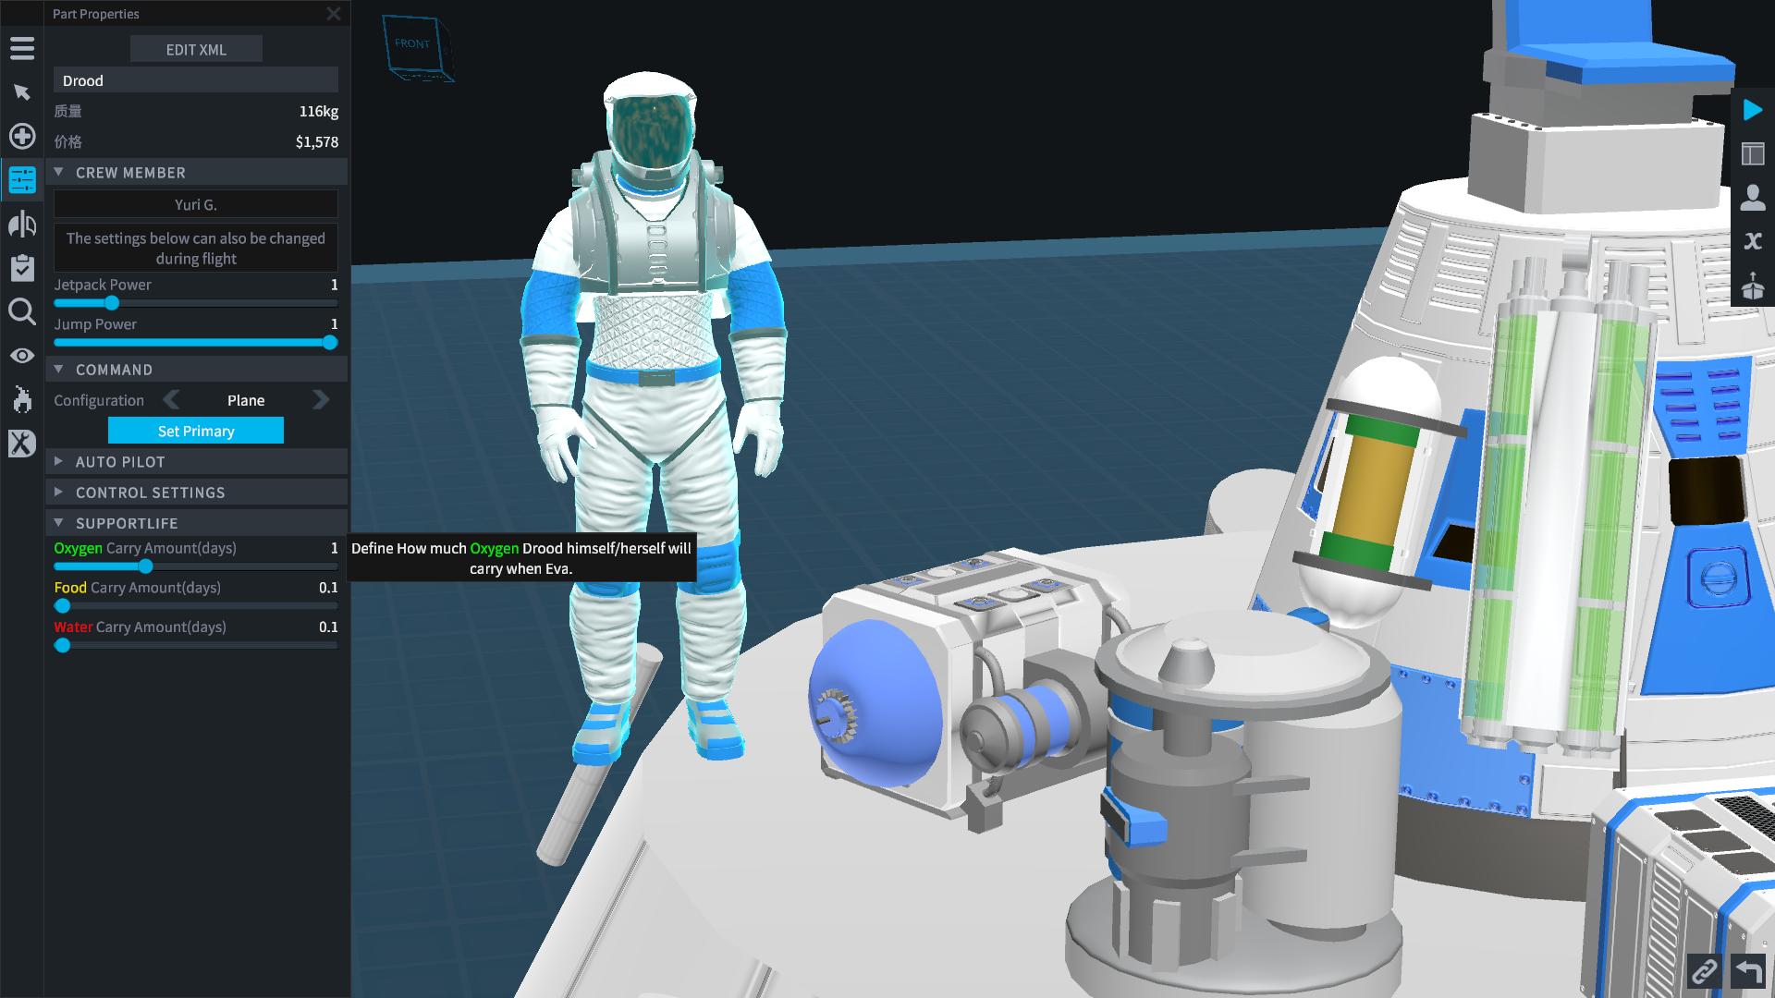Screen dimensions: 1775x998
Task: Open the magnifier search tool
Action: tap(22, 312)
